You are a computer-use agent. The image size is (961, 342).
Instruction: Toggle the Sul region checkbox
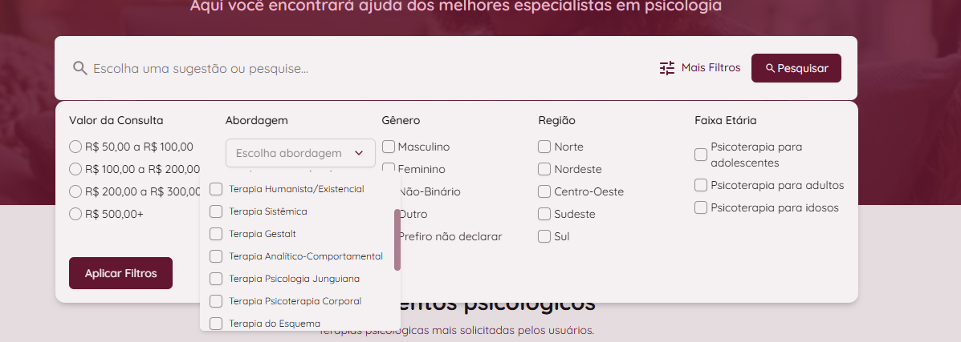point(544,236)
